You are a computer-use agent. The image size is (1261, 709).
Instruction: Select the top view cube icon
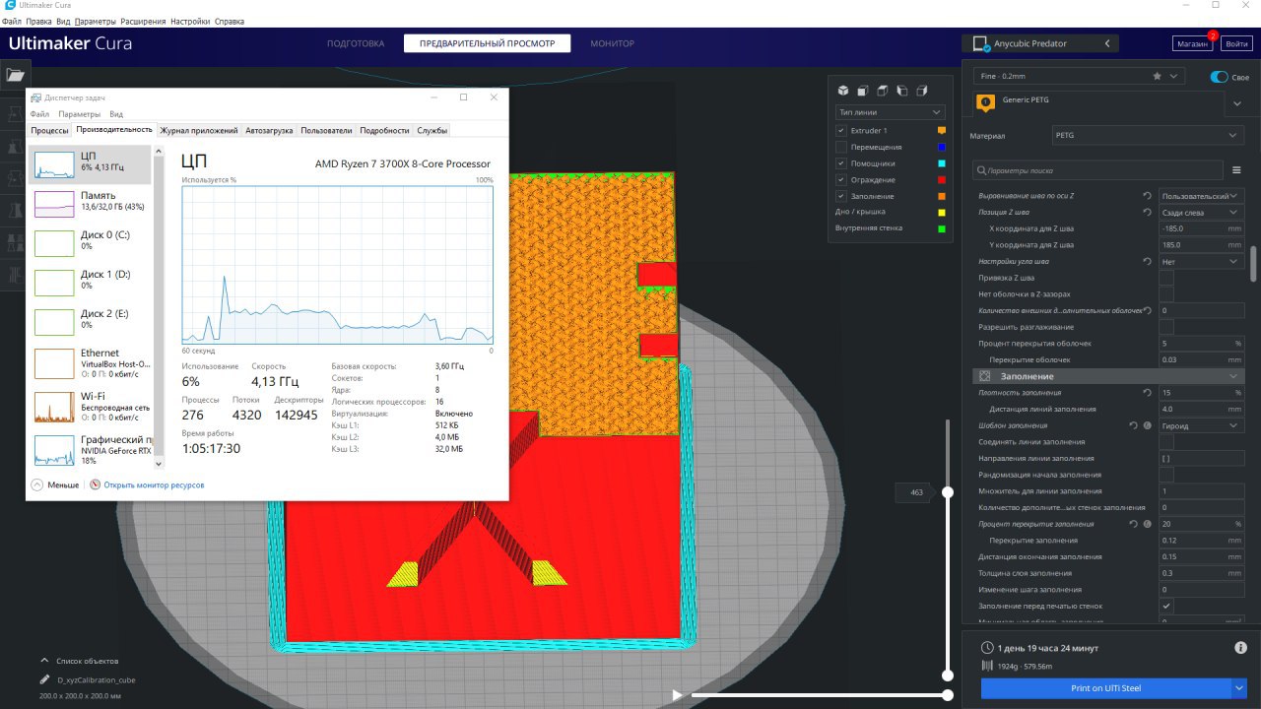pos(883,91)
